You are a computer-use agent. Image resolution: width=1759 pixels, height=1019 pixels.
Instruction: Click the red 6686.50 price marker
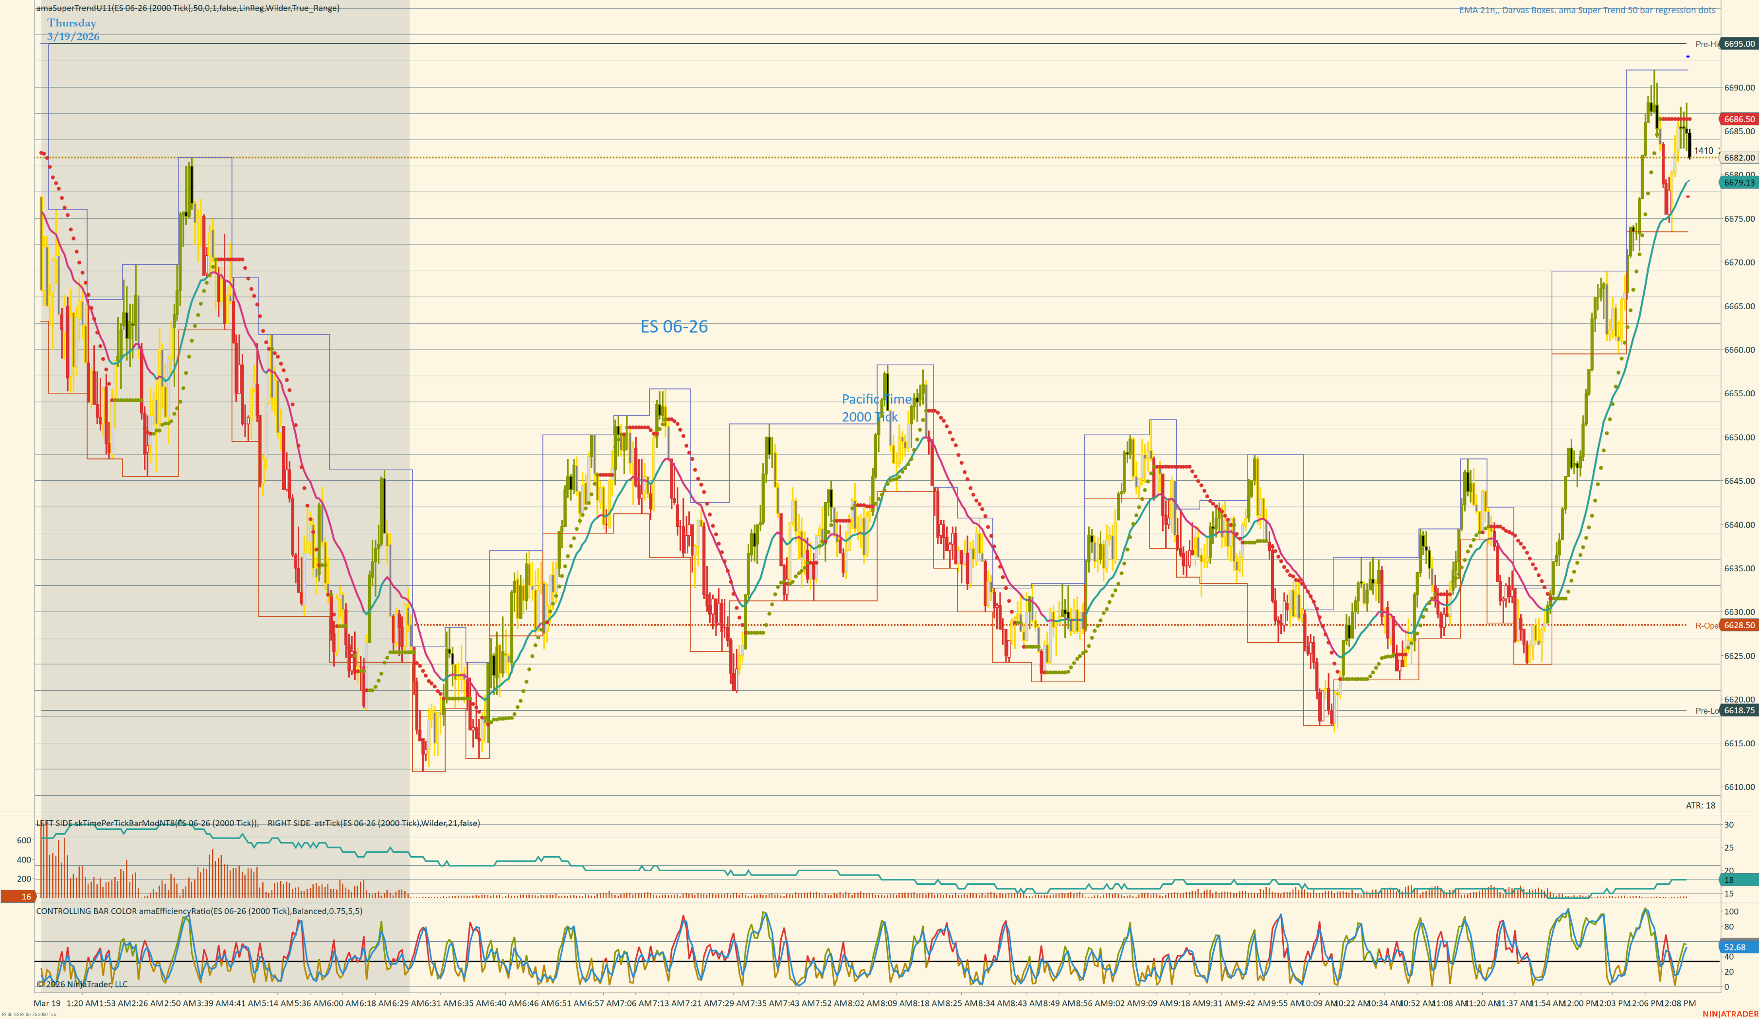(1739, 119)
